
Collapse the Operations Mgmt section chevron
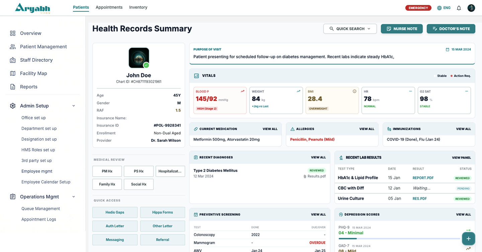point(74,197)
